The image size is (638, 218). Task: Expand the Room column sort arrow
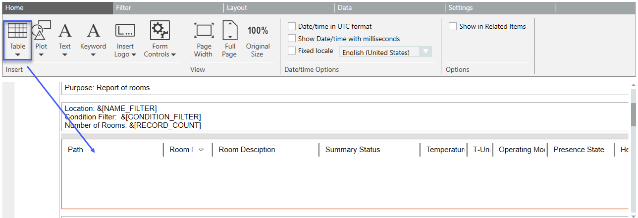pyautogui.click(x=201, y=150)
